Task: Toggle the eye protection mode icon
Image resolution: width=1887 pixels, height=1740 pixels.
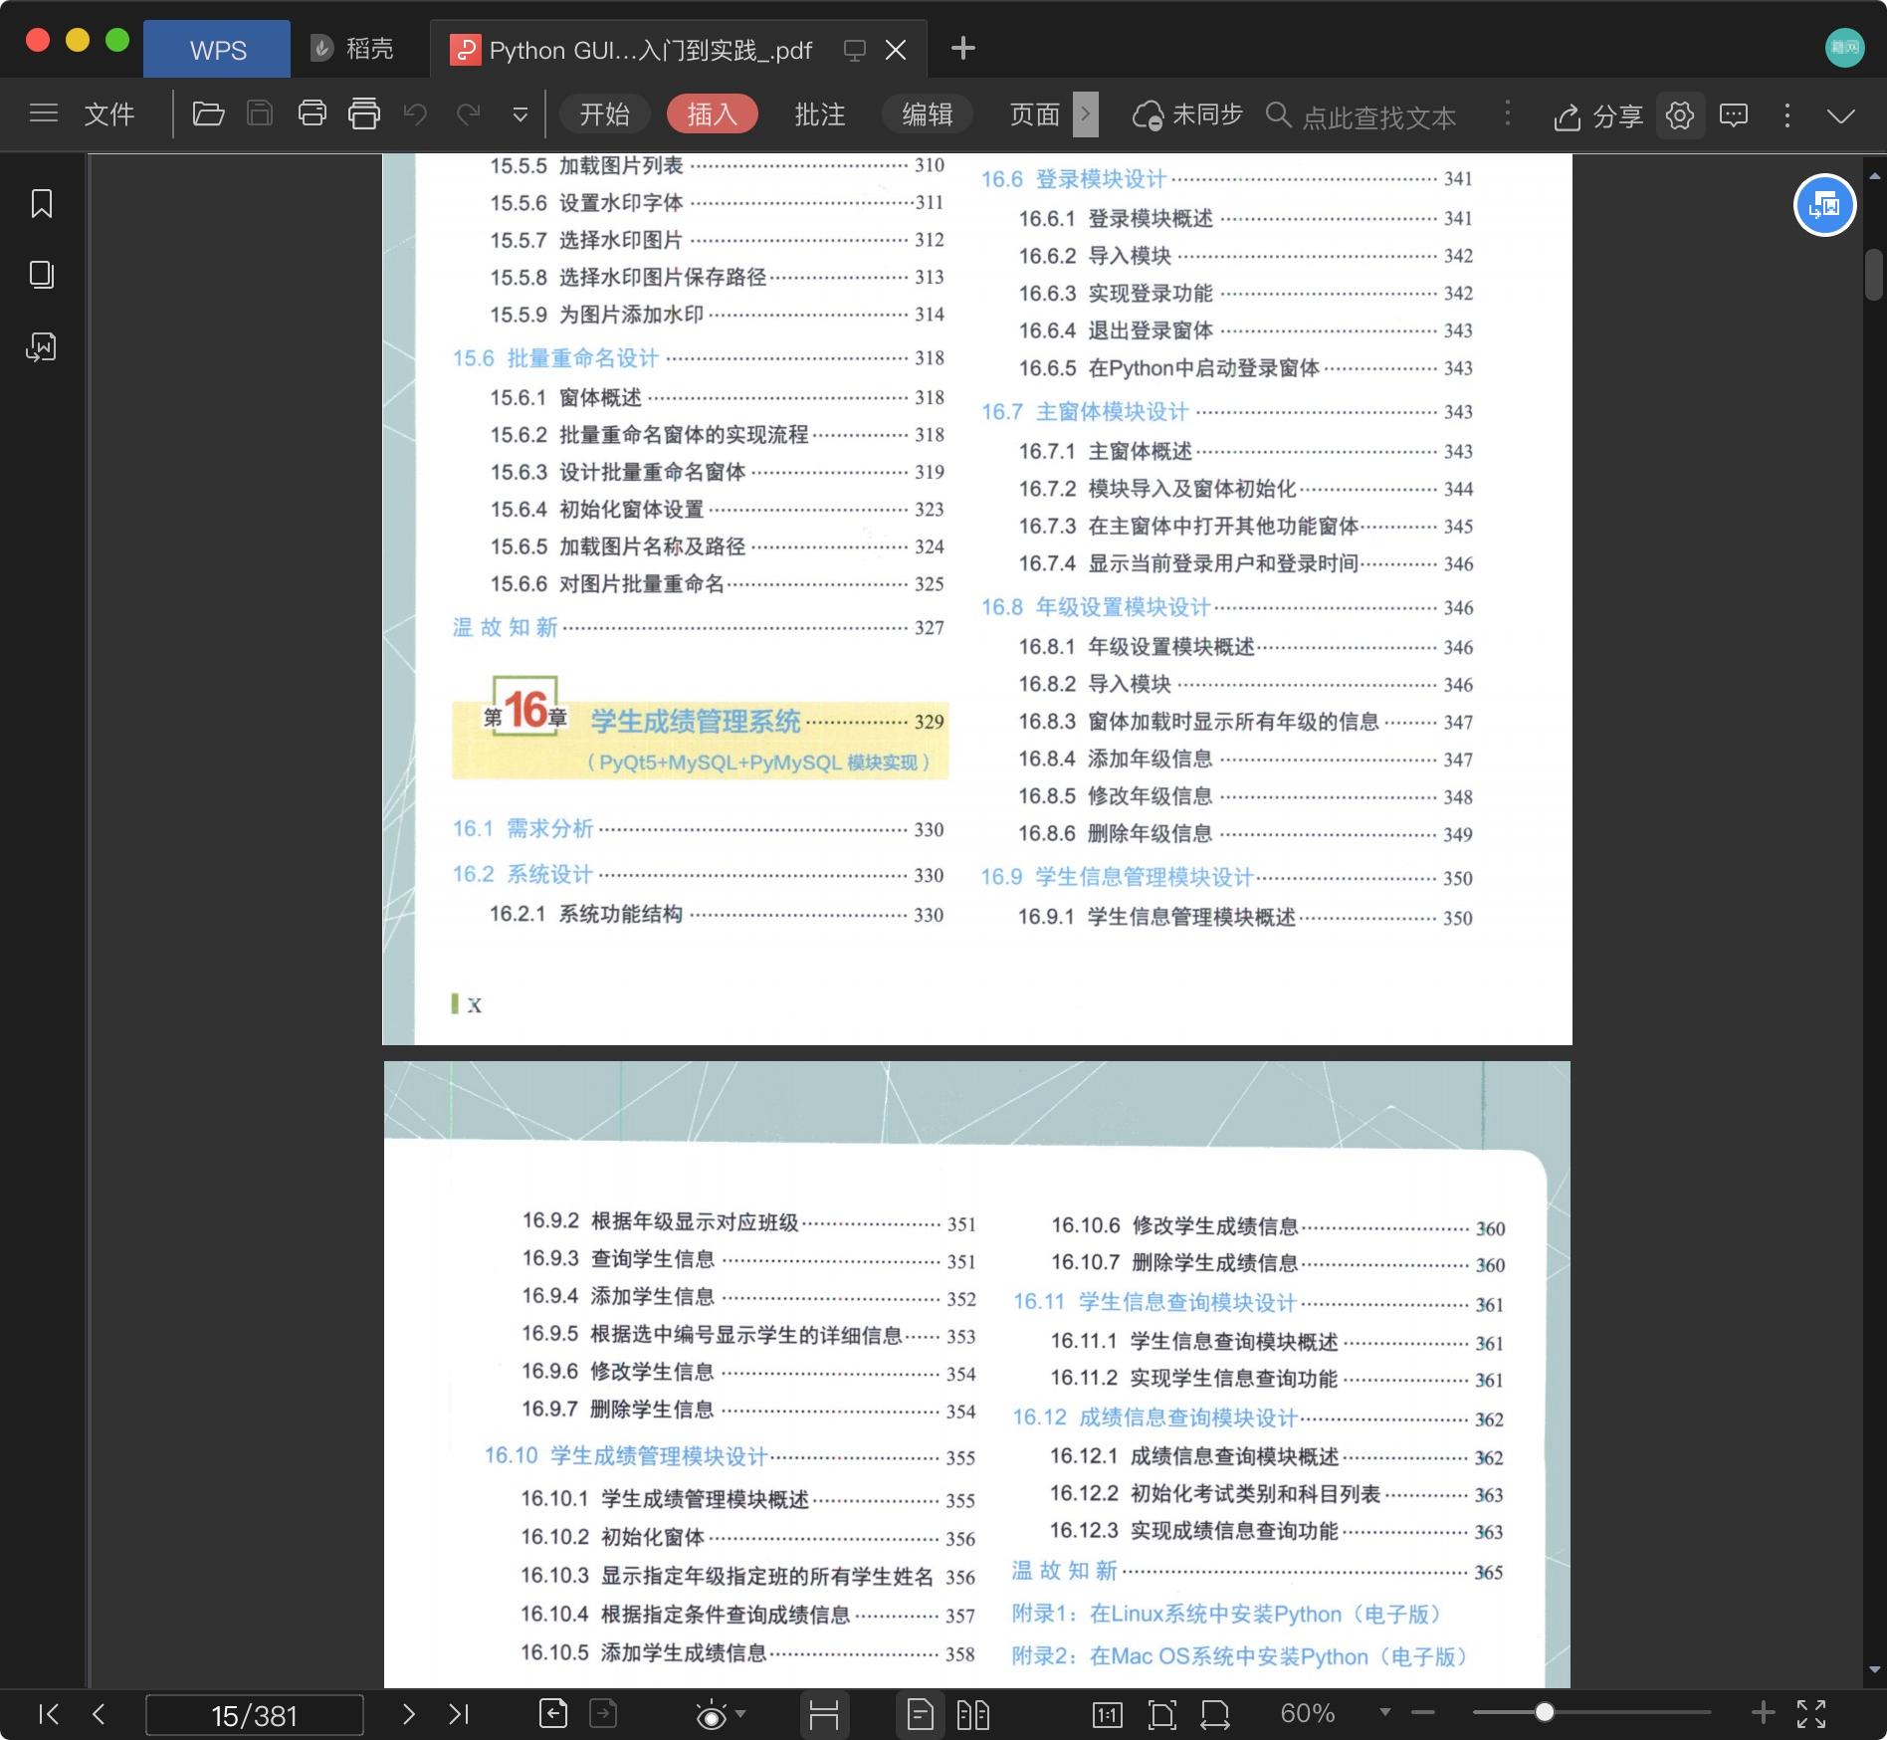Action: [711, 1715]
